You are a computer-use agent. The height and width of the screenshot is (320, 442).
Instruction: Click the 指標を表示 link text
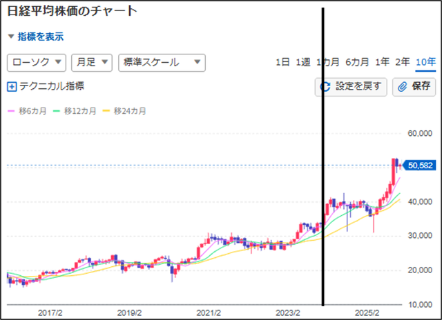click(41, 37)
